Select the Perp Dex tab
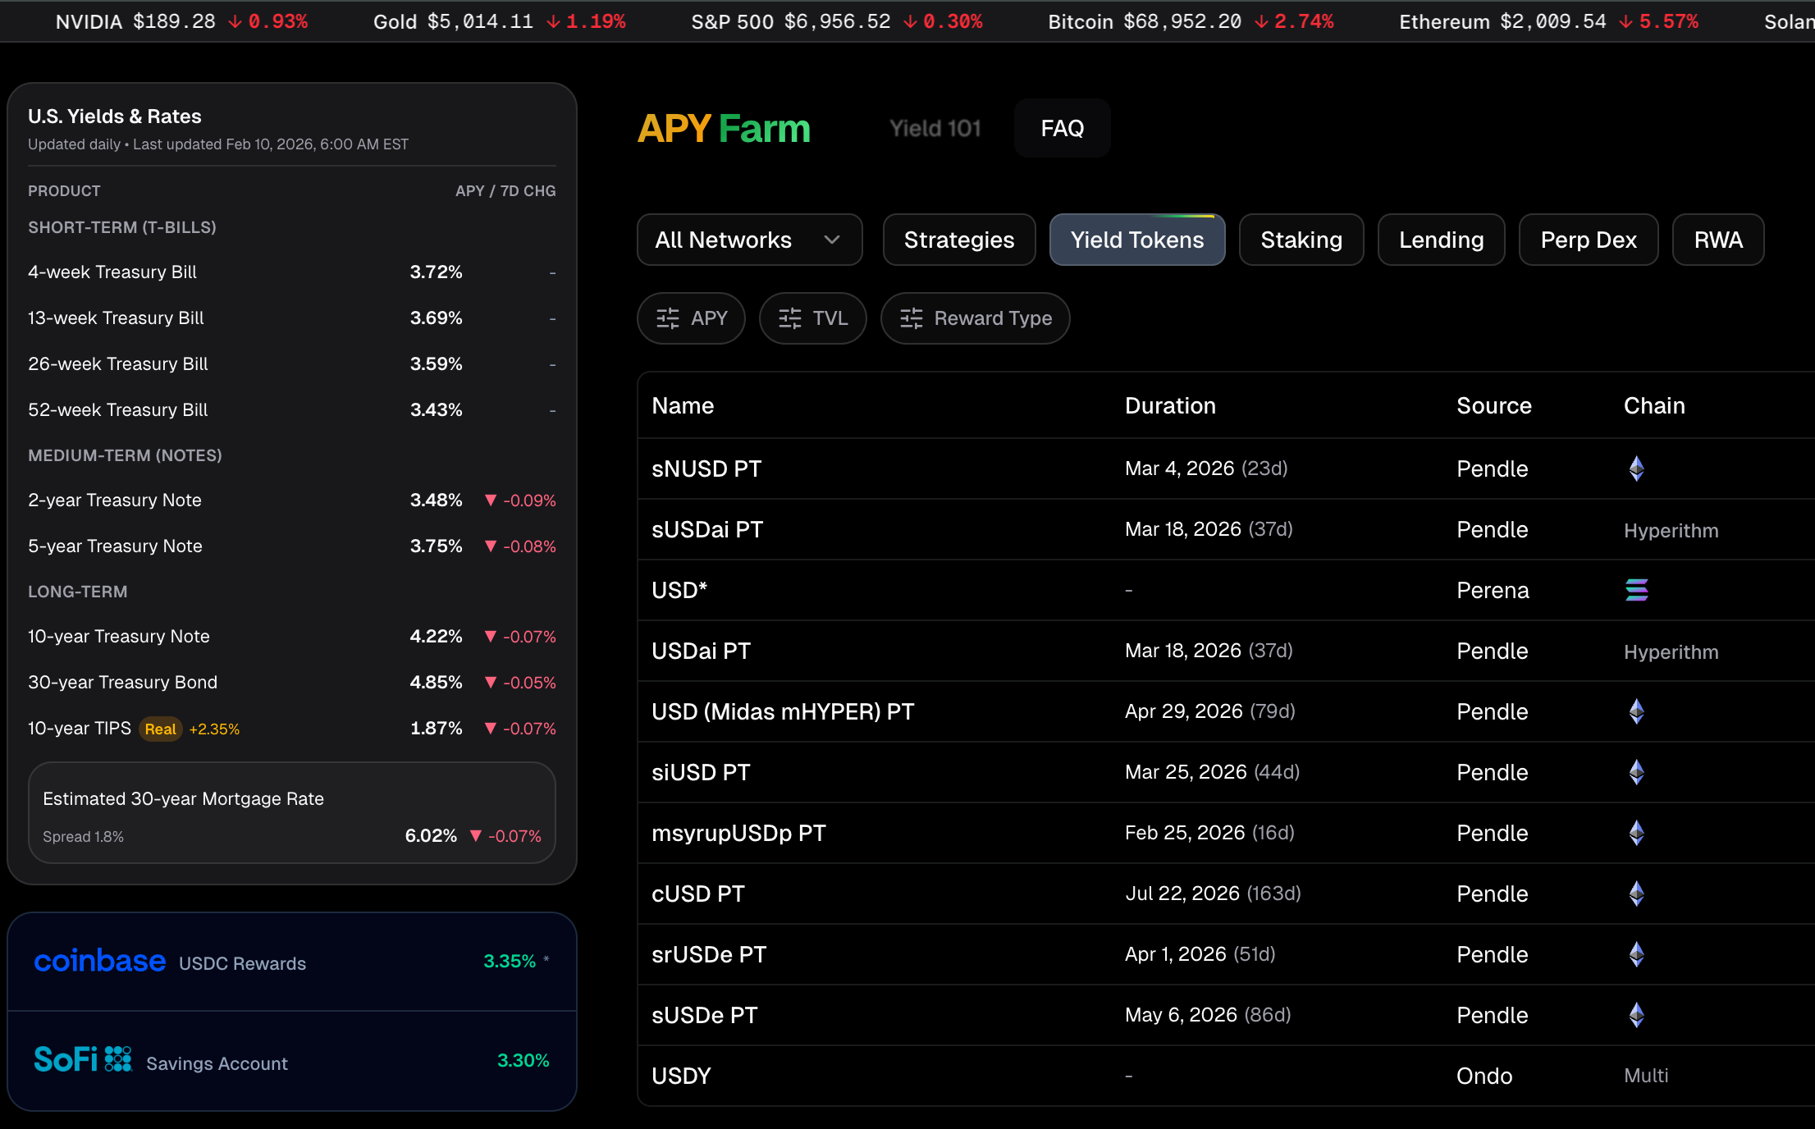 [x=1588, y=240]
